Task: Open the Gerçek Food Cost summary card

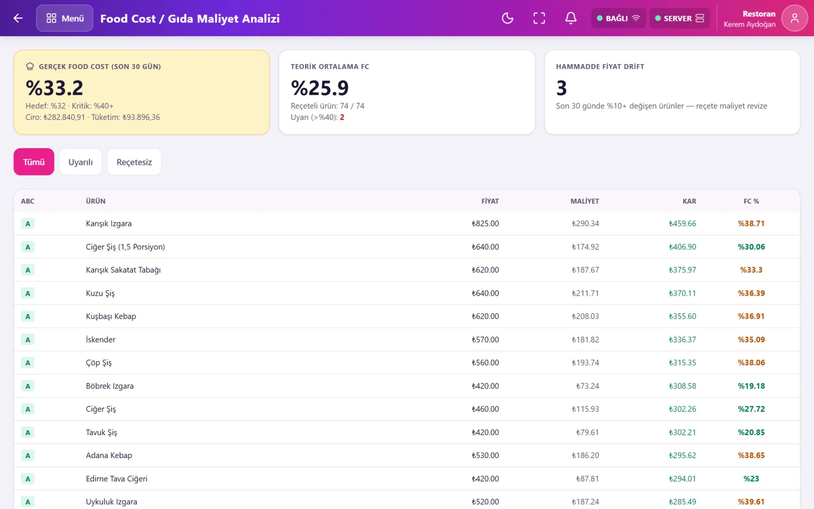Action: [x=141, y=92]
